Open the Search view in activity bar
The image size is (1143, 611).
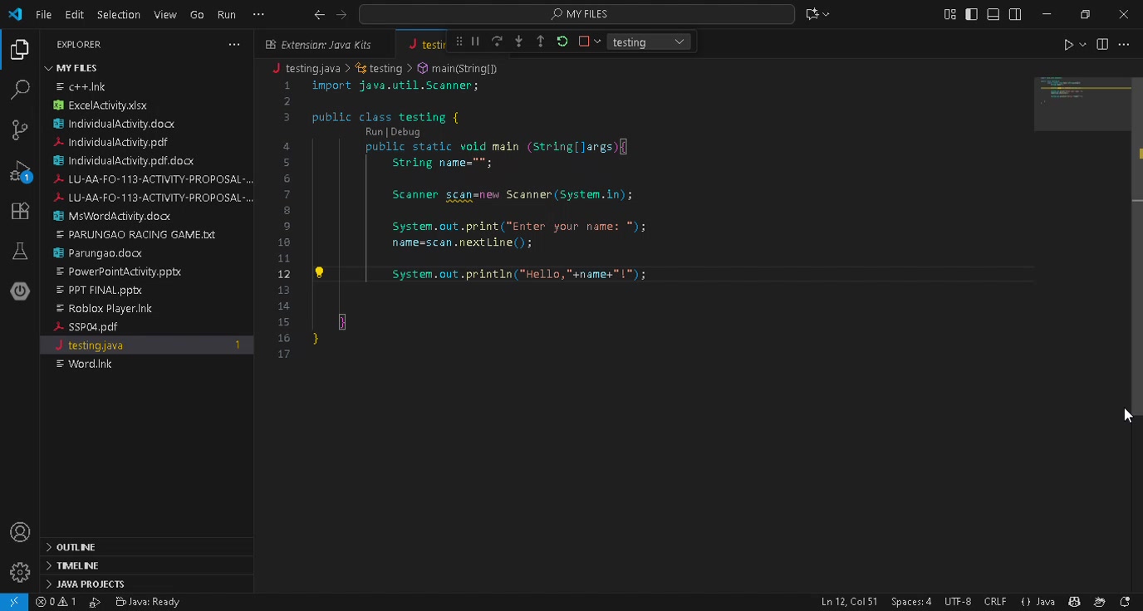click(20, 90)
